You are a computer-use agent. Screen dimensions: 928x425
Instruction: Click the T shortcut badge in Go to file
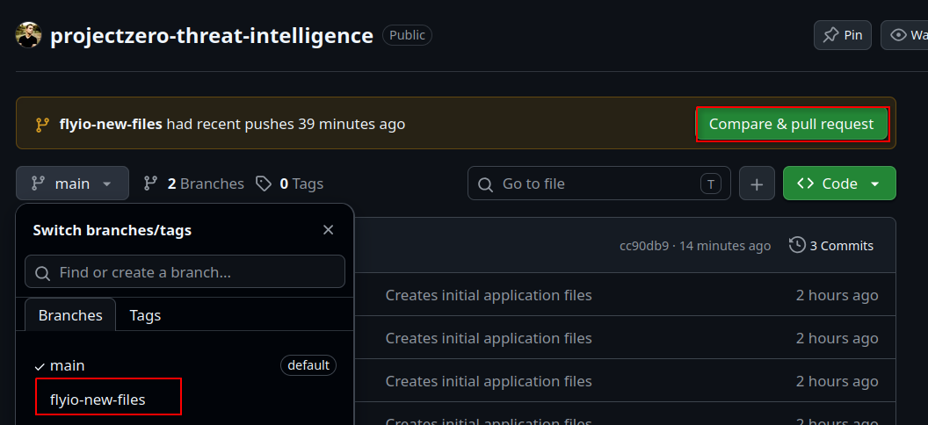[711, 184]
